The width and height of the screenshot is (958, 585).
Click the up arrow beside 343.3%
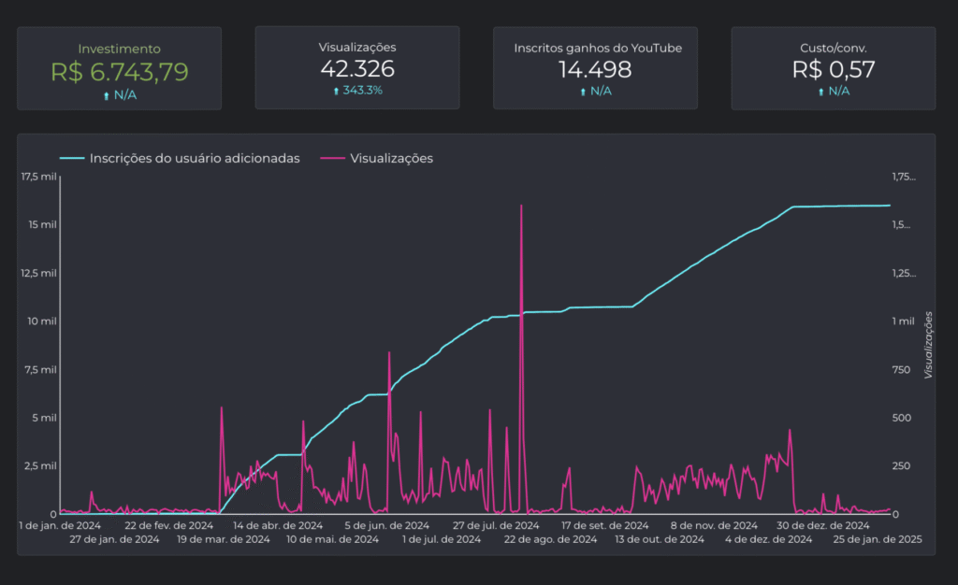pyautogui.click(x=335, y=91)
